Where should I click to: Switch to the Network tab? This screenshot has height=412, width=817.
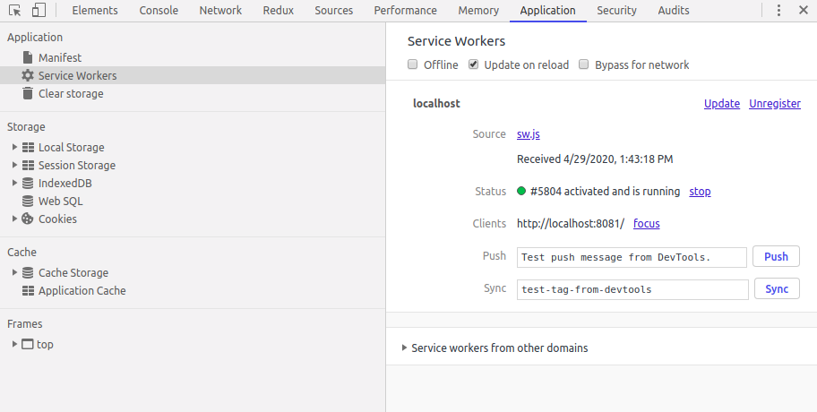220,11
